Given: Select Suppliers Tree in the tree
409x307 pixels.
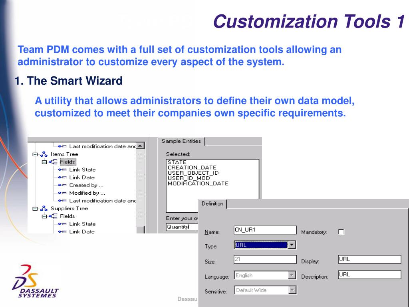Looking at the screenshot, I should [x=69, y=209].
